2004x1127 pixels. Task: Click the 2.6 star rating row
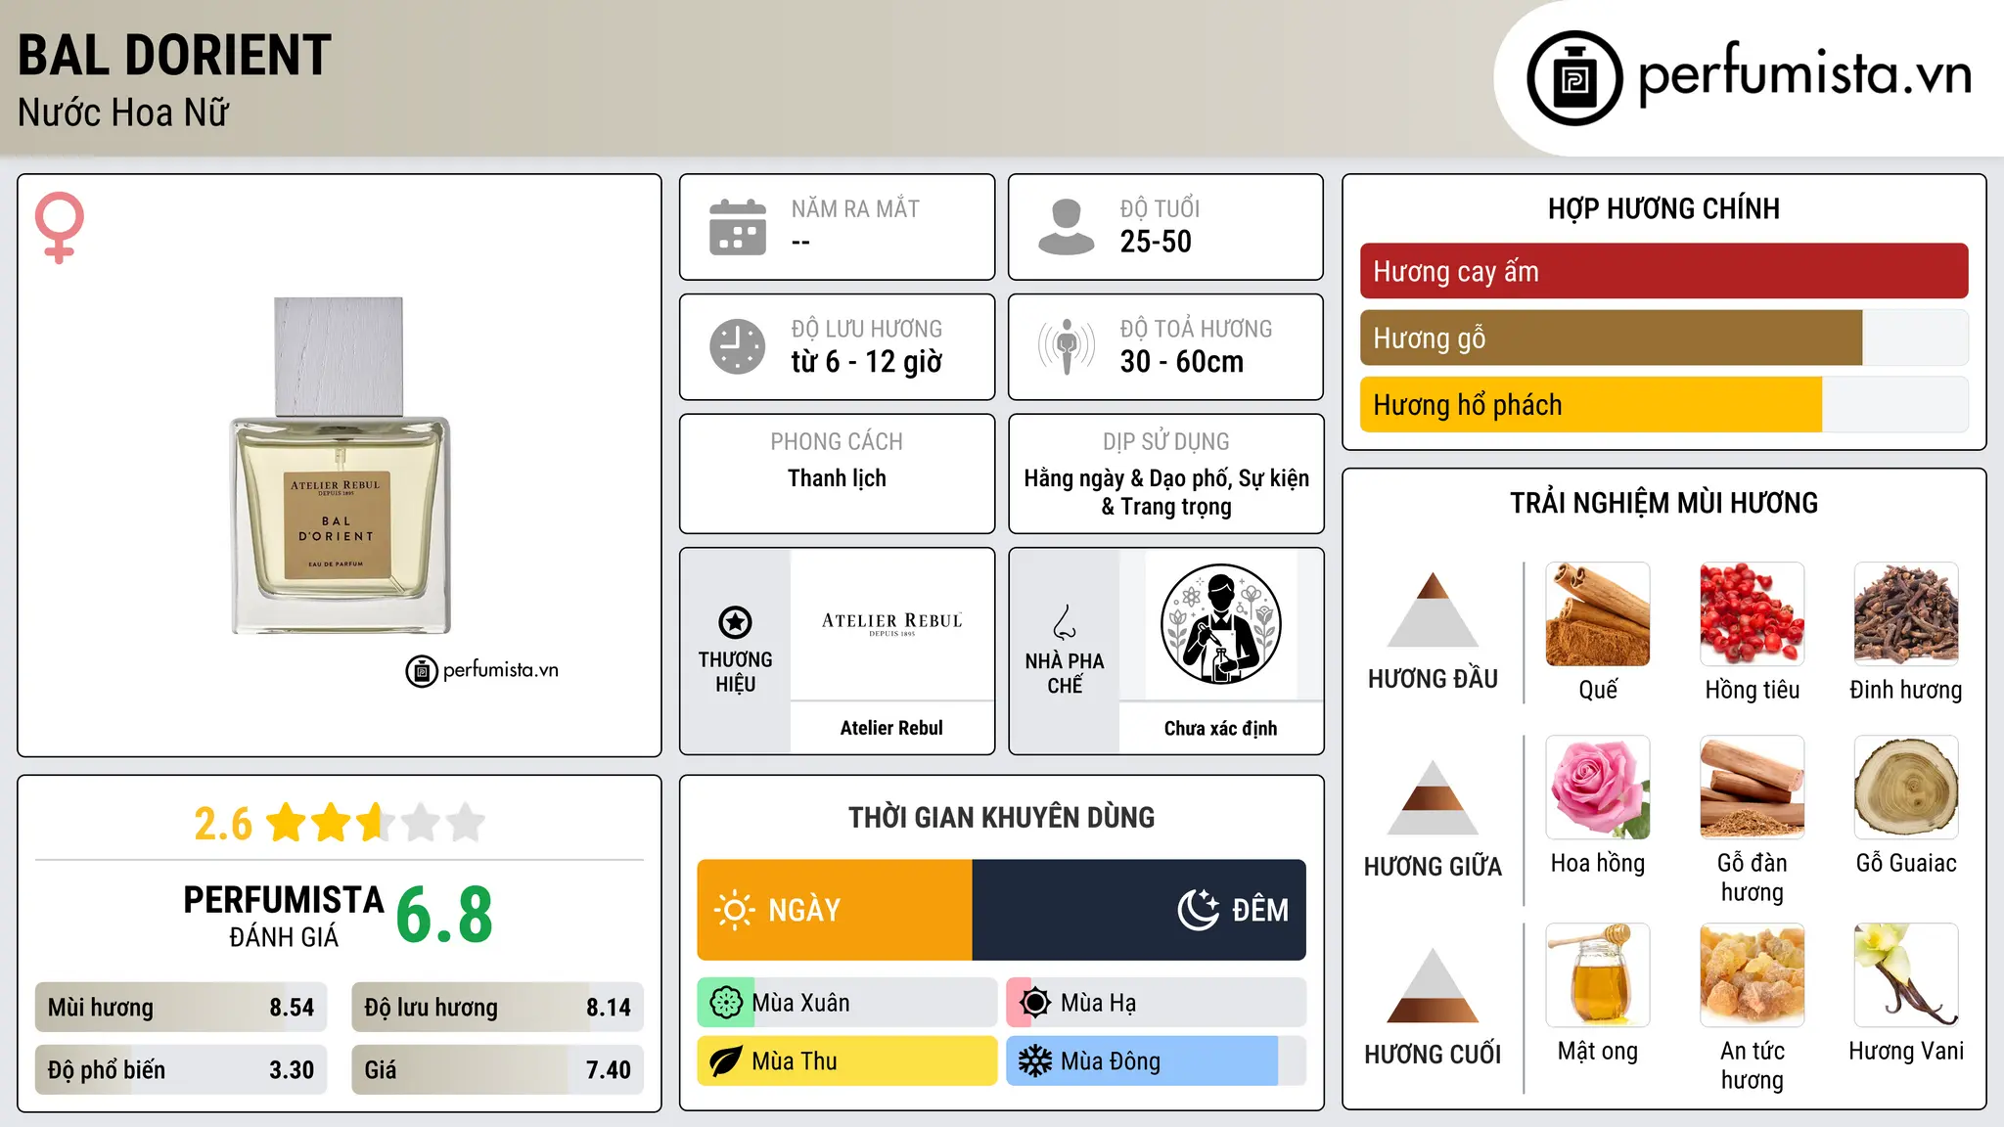click(340, 823)
